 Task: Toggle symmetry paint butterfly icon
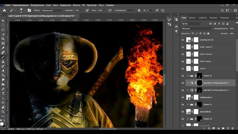coord(163,10)
